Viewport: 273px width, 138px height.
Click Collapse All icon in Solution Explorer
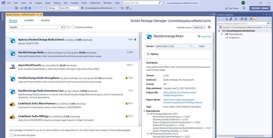click(242, 19)
